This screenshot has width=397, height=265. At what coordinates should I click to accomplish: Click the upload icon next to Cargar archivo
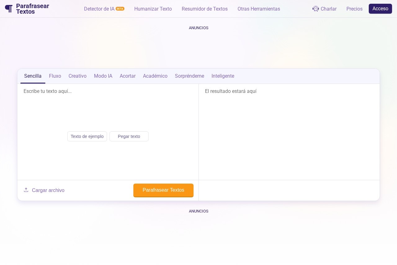(x=26, y=190)
